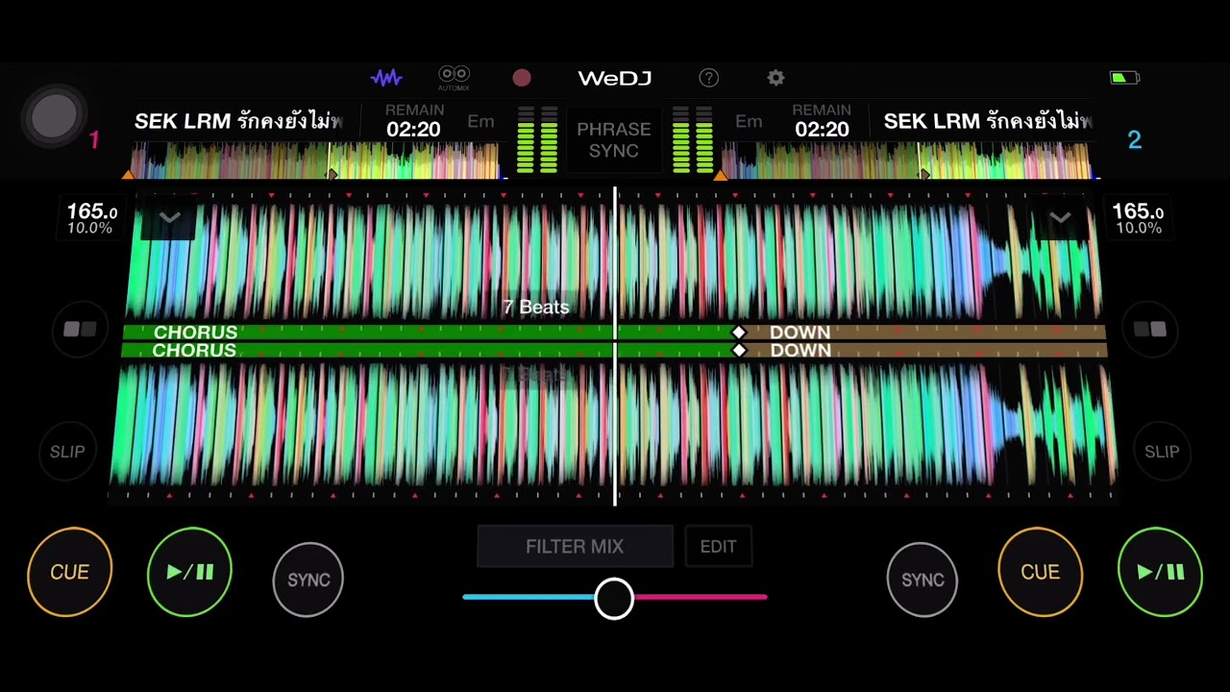Image resolution: width=1230 pixels, height=692 pixels.
Task: Click deck 1 overview waveform
Action: (x=315, y=161)
